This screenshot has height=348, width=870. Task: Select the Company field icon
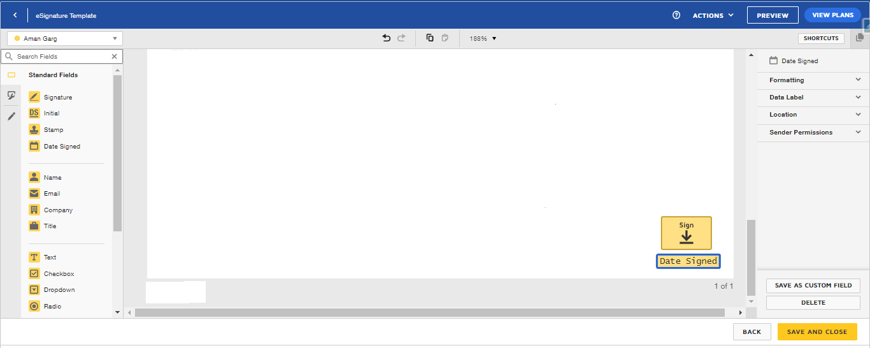tap(34, 210)
